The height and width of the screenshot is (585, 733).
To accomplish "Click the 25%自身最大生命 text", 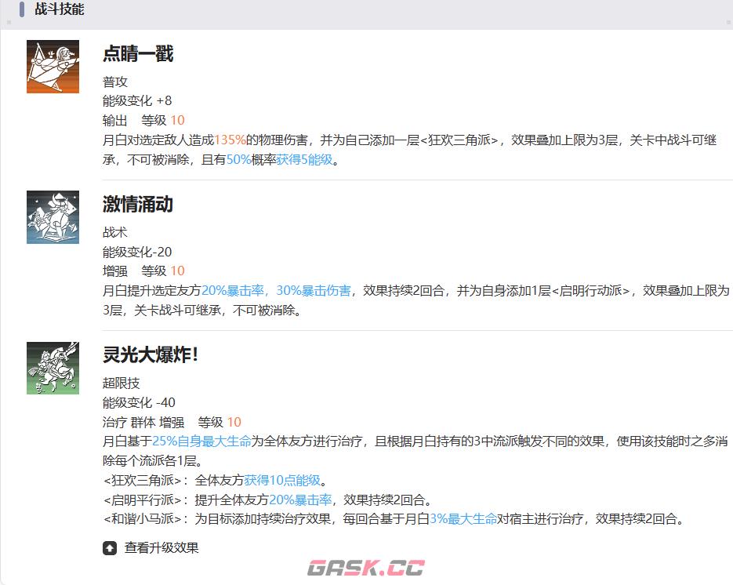I will click(x=202, y=441).
